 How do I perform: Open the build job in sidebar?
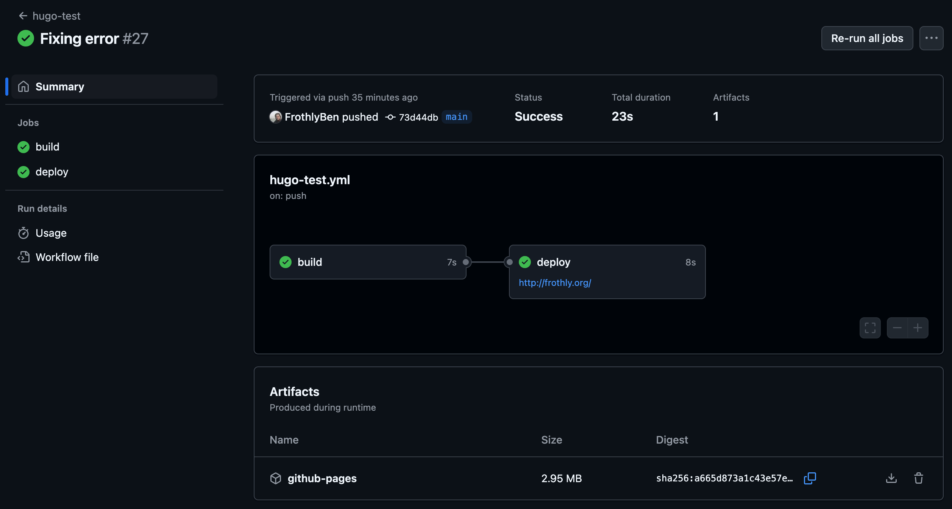point(47,147)
